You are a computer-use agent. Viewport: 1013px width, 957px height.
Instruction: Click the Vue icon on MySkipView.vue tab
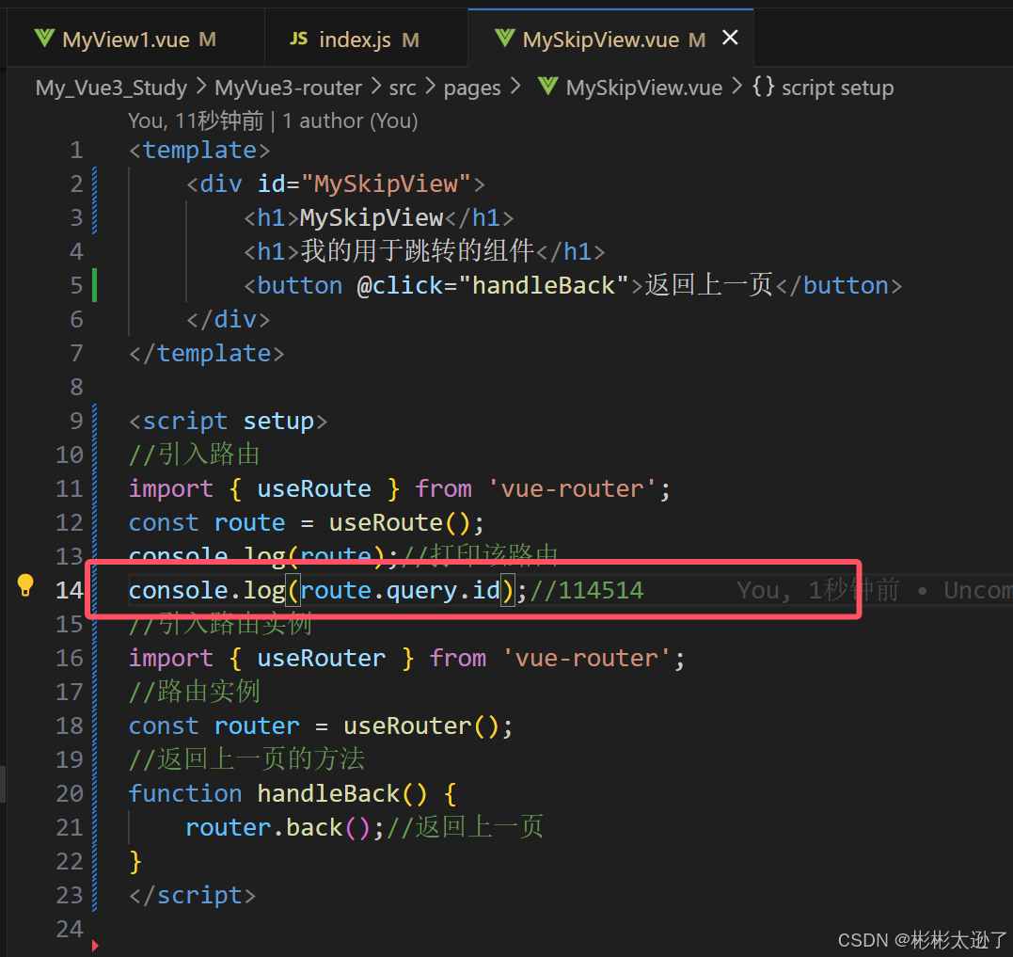(x=504, y=39)
